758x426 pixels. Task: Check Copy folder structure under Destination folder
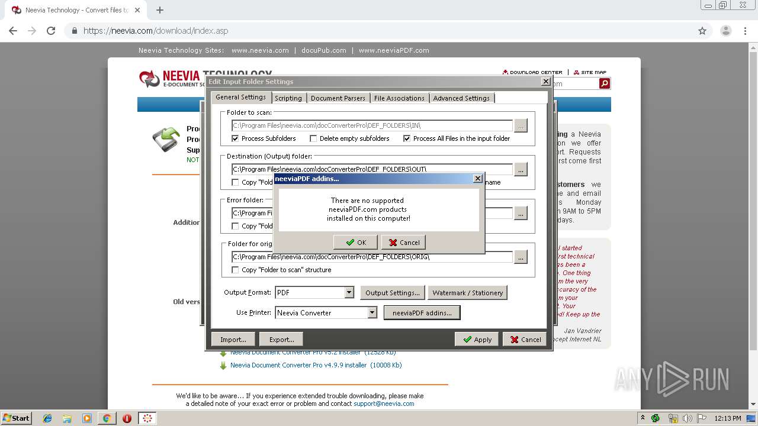(235, 182)
